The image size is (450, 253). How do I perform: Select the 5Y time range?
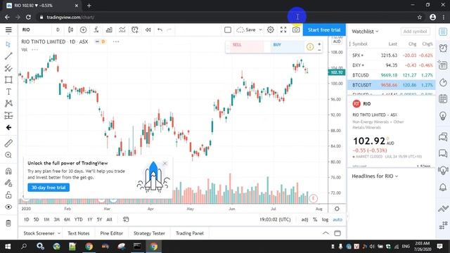[99, 219]
